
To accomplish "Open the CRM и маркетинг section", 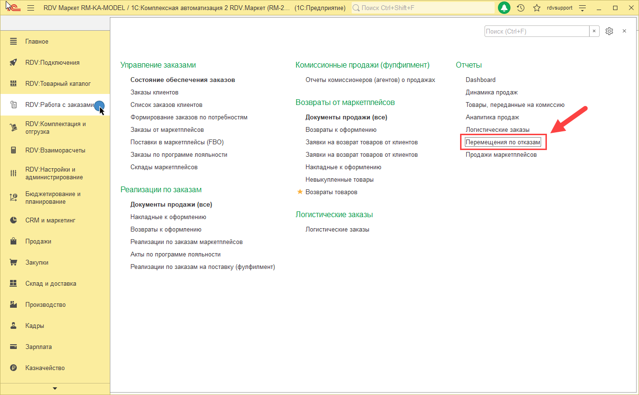I will click(55, 221).
